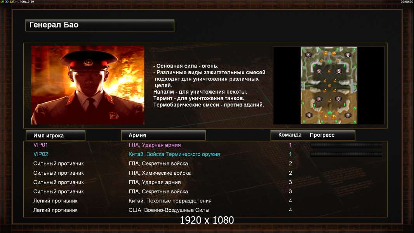
Task: Click the 'Имя игрока' column header
Action: pyautogui.click(x=56, y=136)
